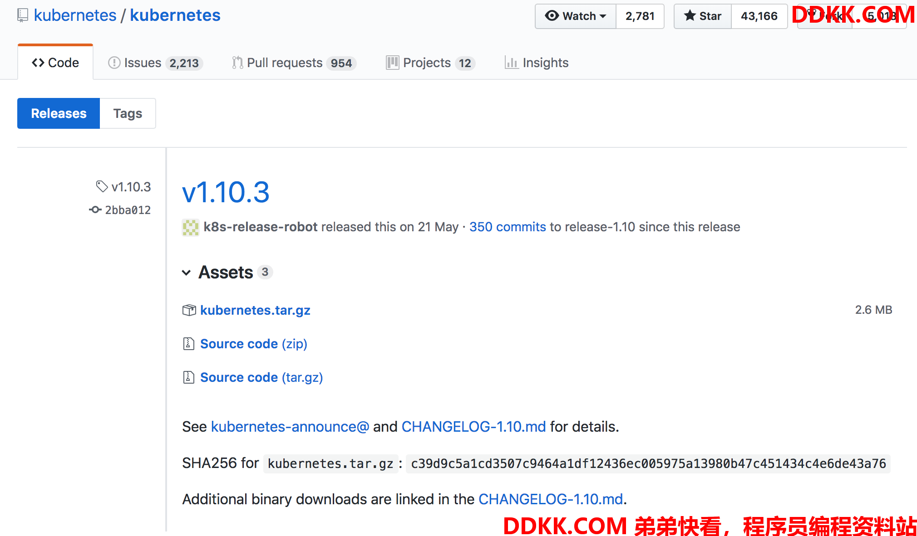
Task: Switch to the Code tab
Action: tap(55, 63)
